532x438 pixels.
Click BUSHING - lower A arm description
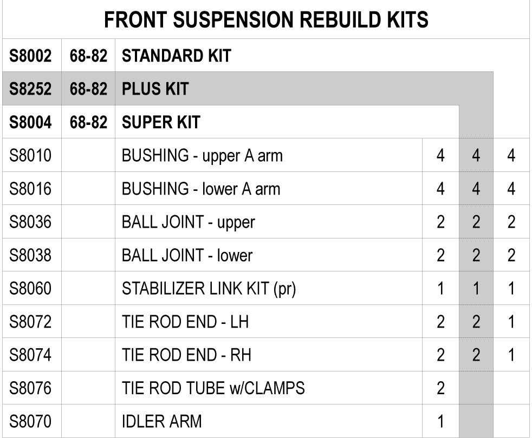201,189
